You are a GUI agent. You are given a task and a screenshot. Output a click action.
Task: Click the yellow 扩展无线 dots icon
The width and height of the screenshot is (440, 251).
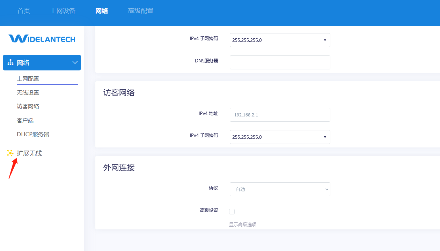10,153
